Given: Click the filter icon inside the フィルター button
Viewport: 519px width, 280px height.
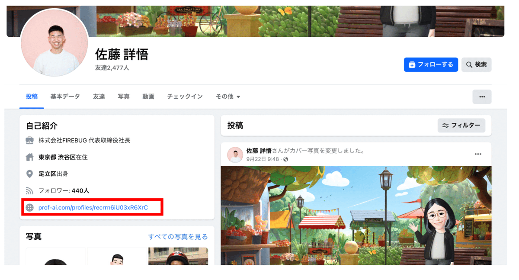Looking at the screenshot, I should click(445, 126).
